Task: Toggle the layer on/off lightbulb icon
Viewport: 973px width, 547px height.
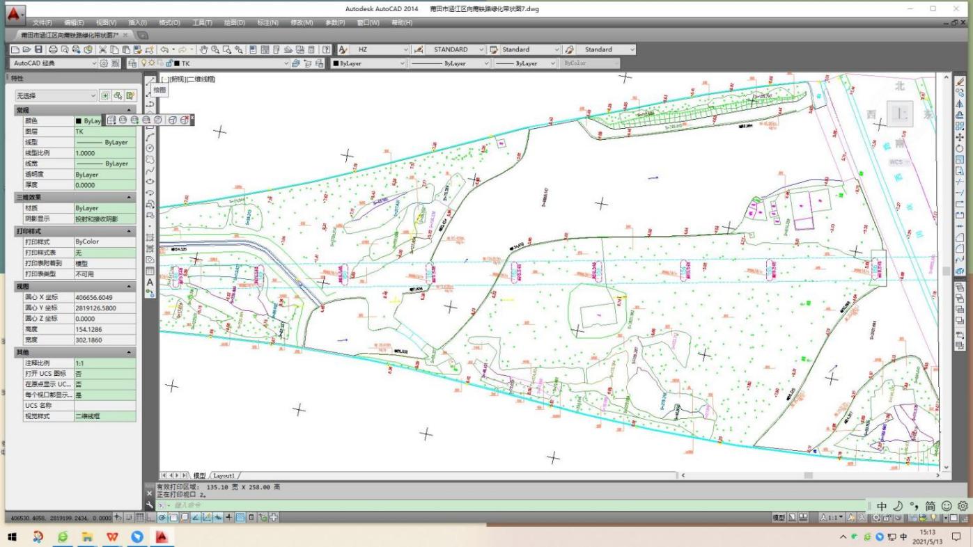Action: pos(145,63)
